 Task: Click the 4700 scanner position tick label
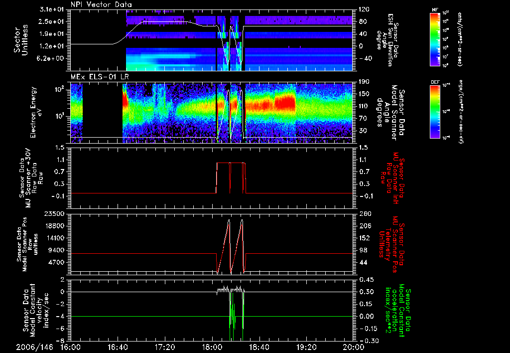click(x=56, y=262)
